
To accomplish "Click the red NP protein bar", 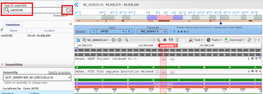I will [168, 87].
